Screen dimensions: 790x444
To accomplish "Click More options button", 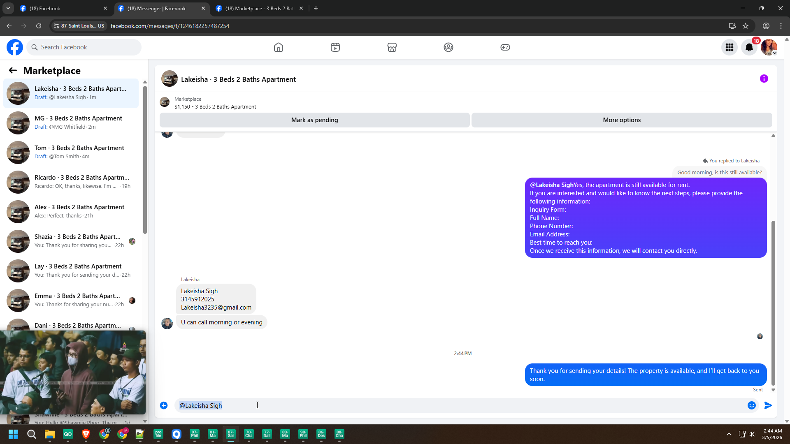I will point(622,120).
